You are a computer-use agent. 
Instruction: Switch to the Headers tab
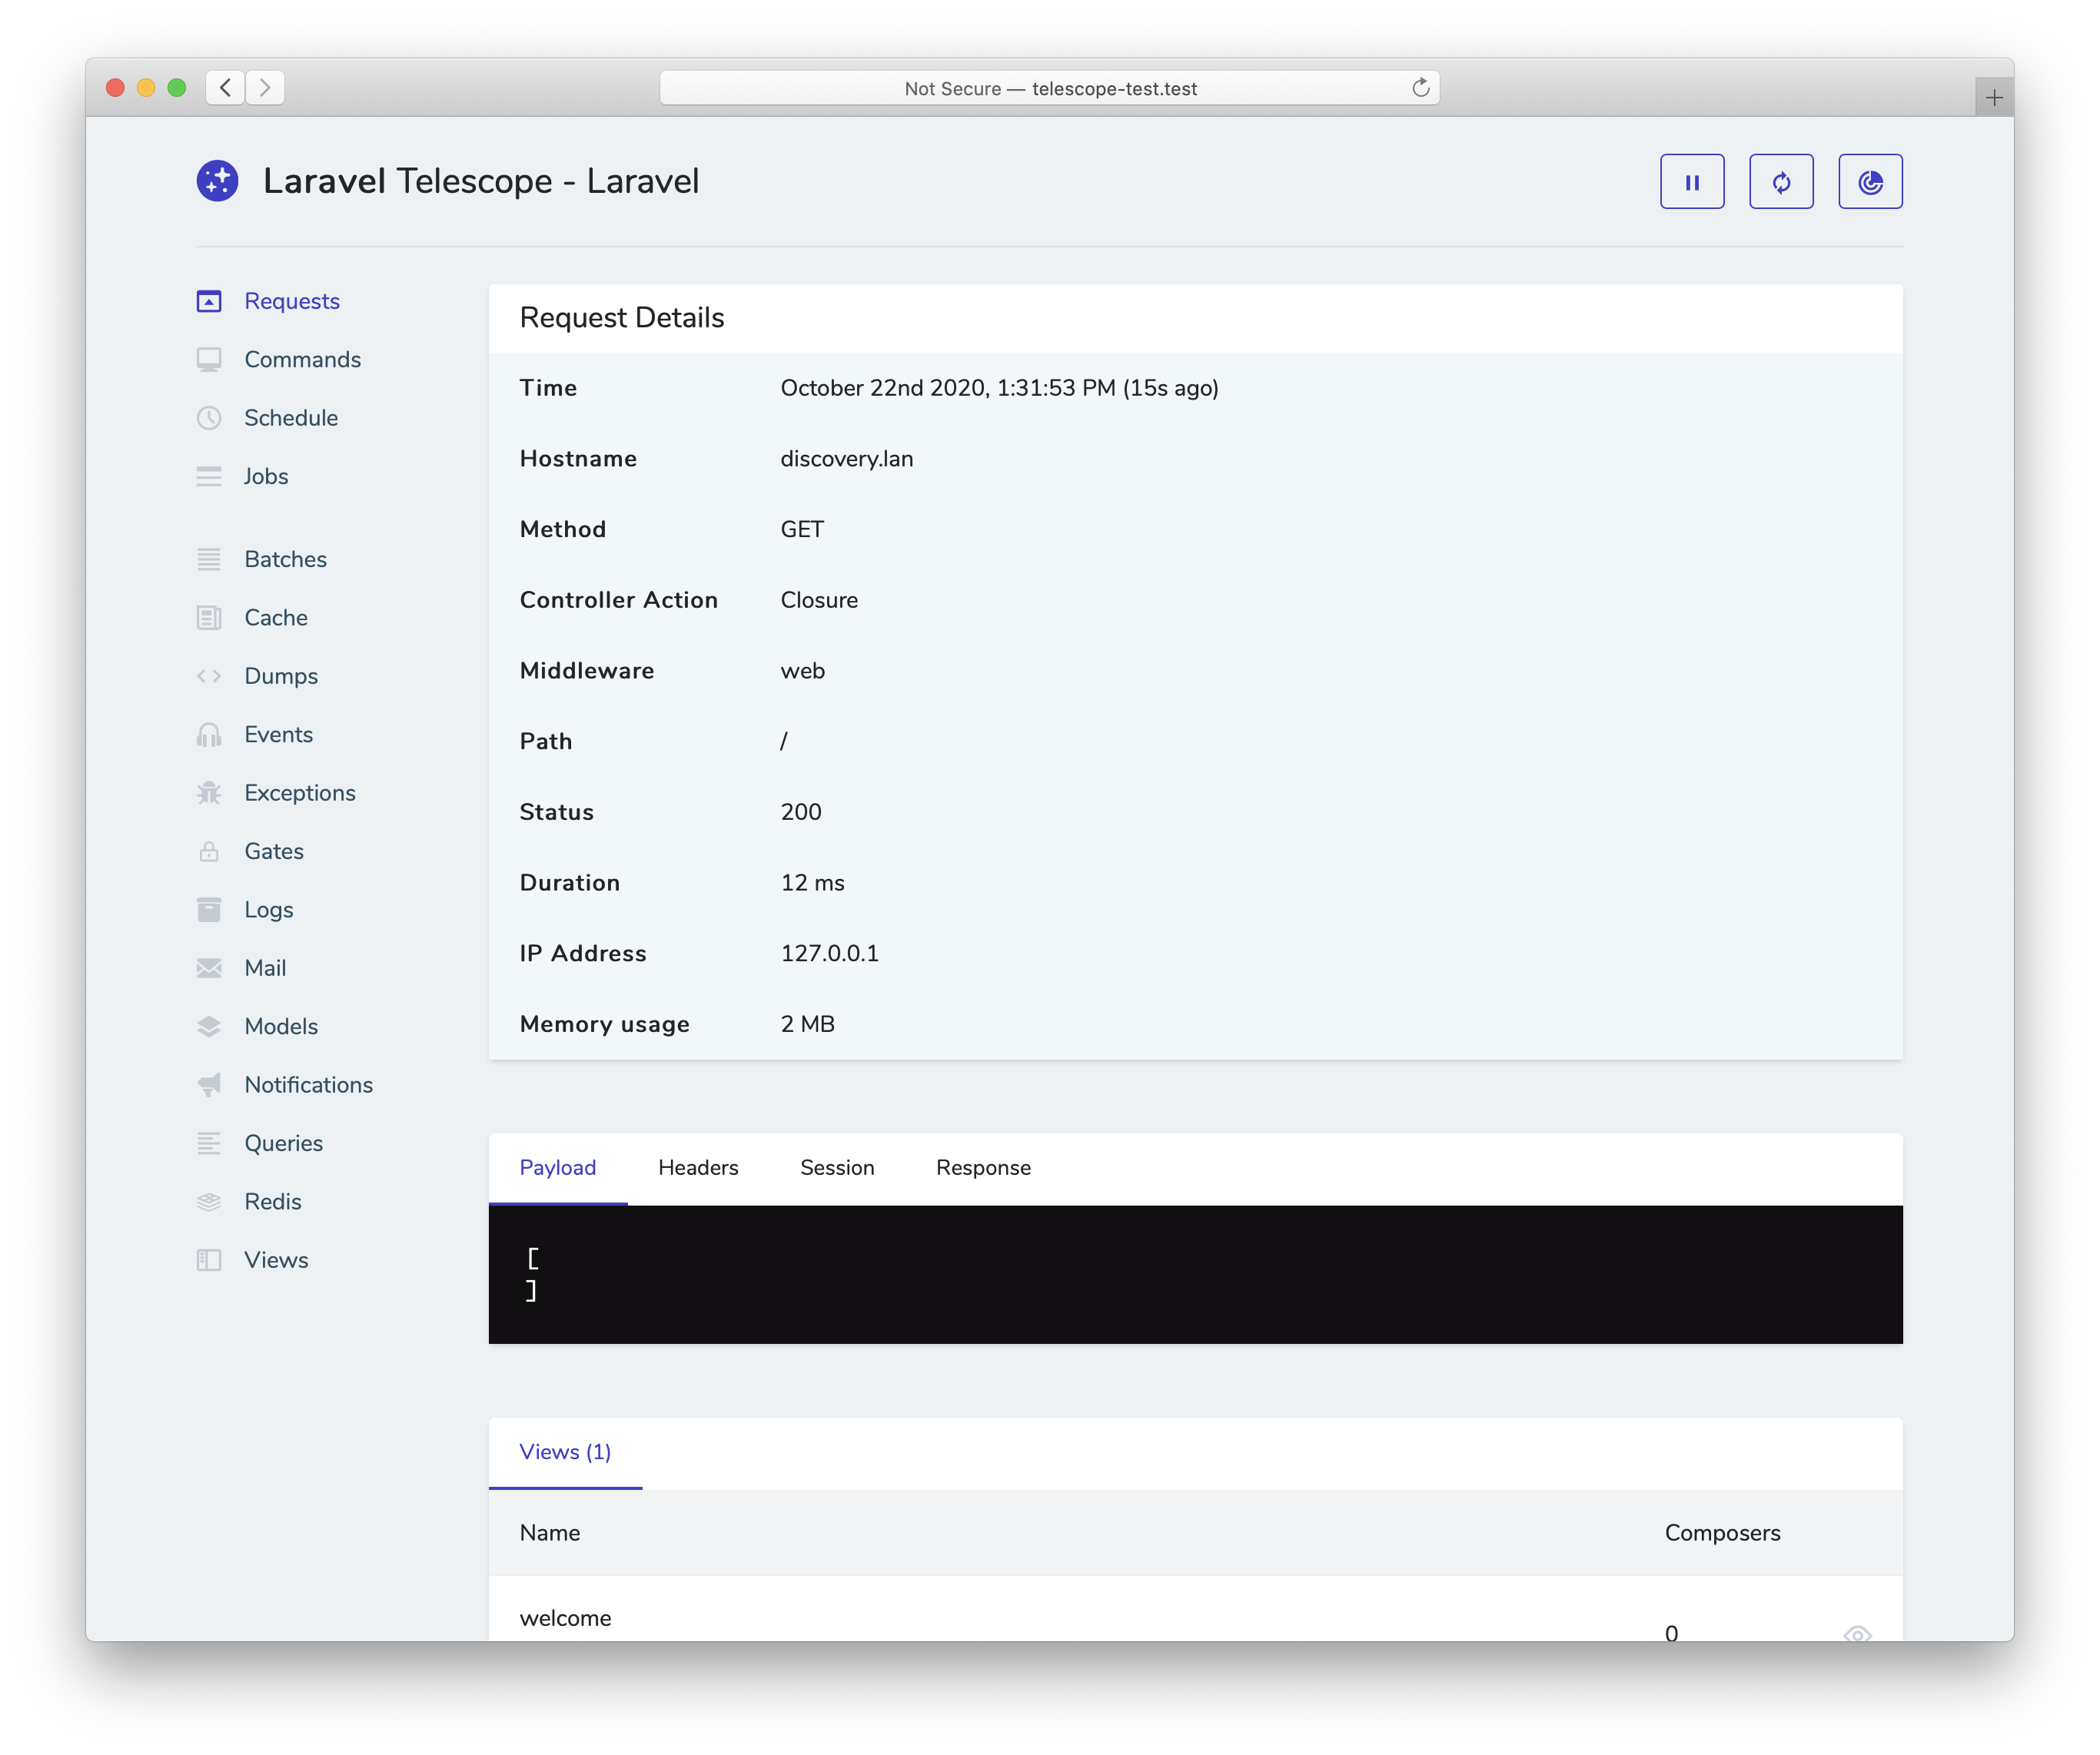pos(698,1167)
